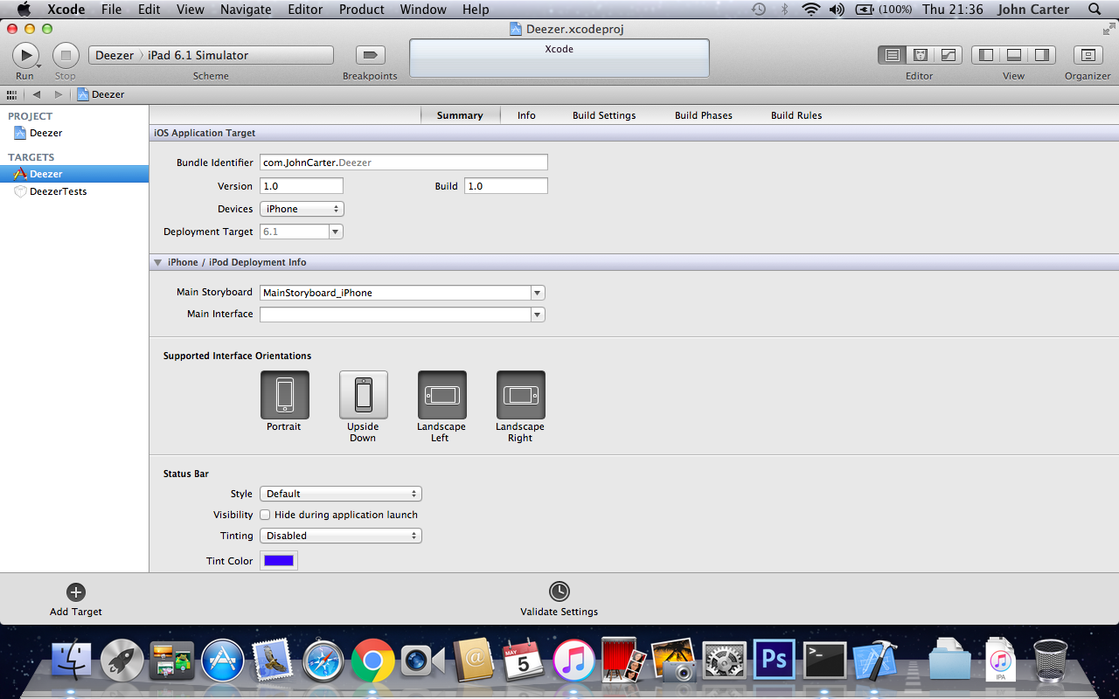Click the volume icon in menu bar
1119x699 pixels.
(837, 10)
